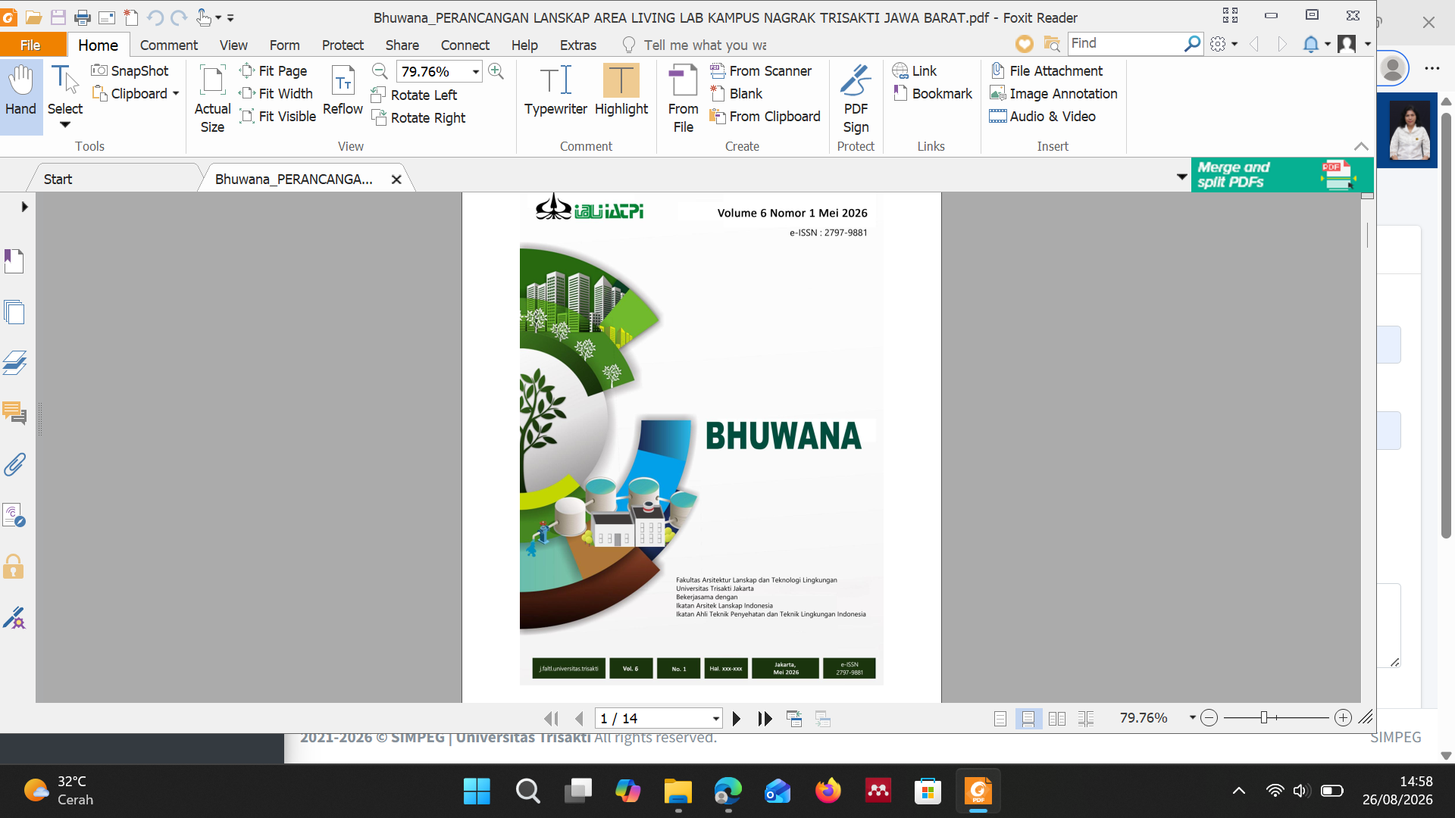Open the File menu

click(30, 45)
